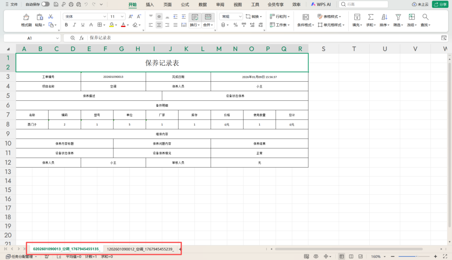Click the Cut scissors icon

51,17
